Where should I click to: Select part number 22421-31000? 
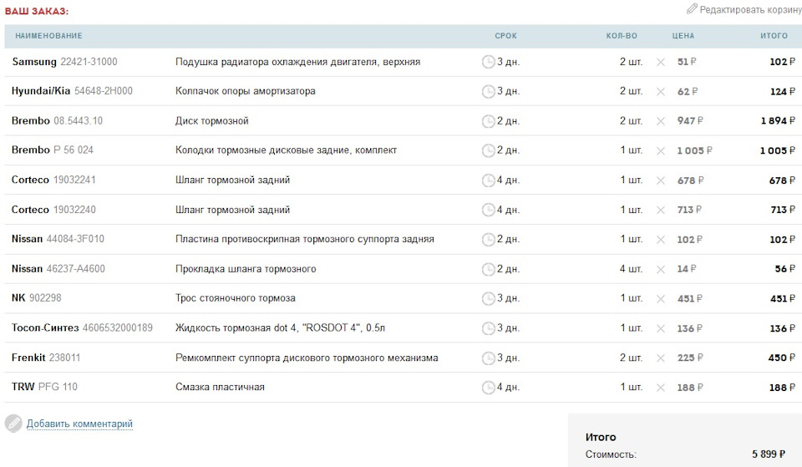(x=89, y=62)
